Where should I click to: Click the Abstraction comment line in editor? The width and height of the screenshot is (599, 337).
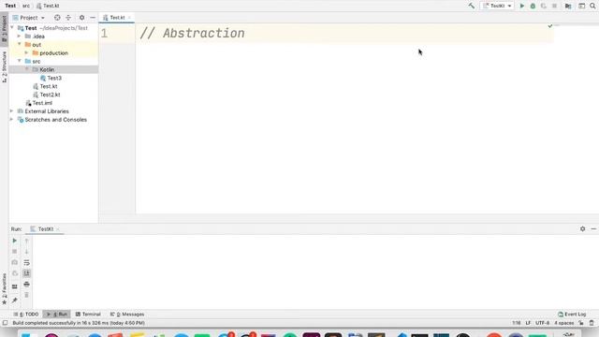tap(192, 34)
